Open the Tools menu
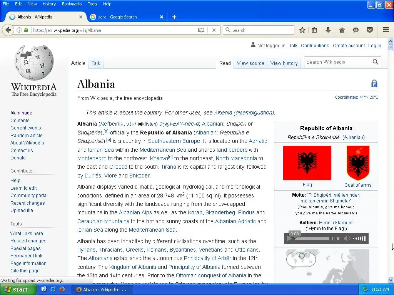Viewport: 394px width, 295px height. click(x=92, y=4)
